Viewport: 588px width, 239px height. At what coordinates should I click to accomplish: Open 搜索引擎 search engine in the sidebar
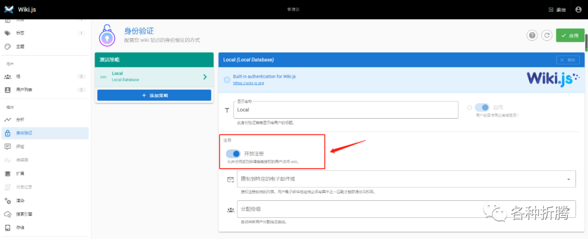pos(44,215)
